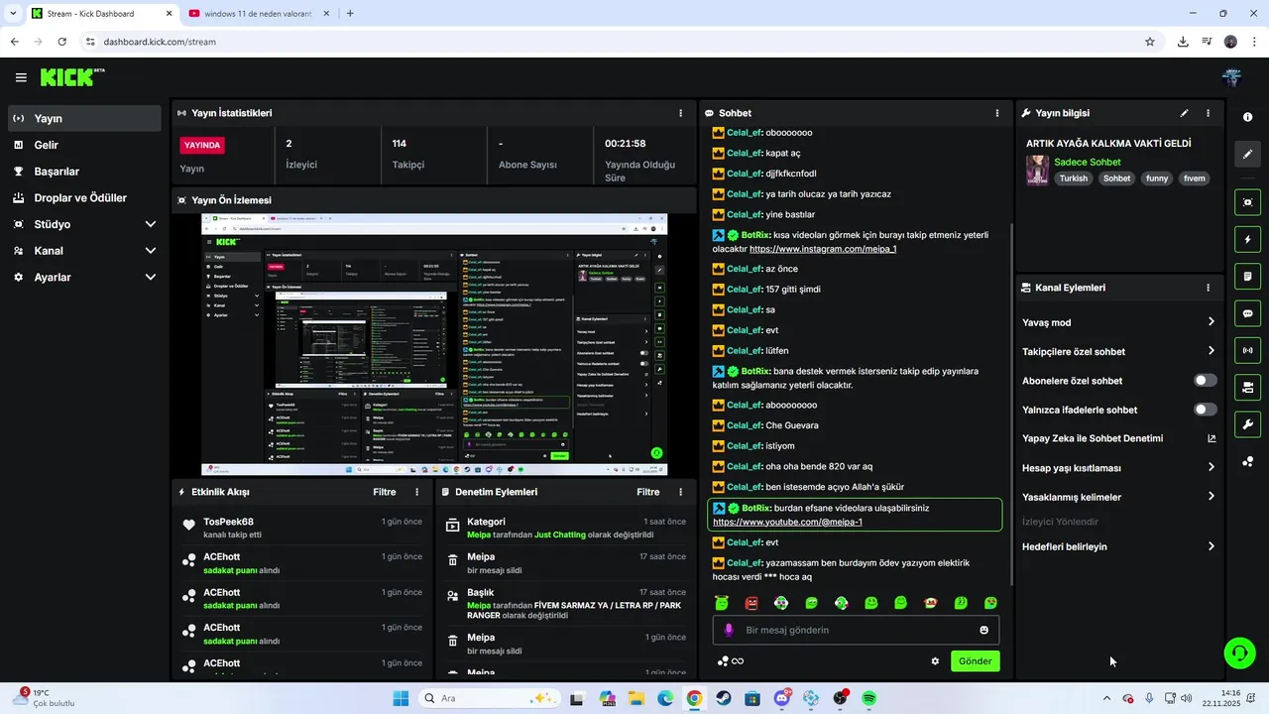Screen dimensions: 1269x714
Task: Open Hedefleri belirleyin arrow
Action: point(1211,546)
